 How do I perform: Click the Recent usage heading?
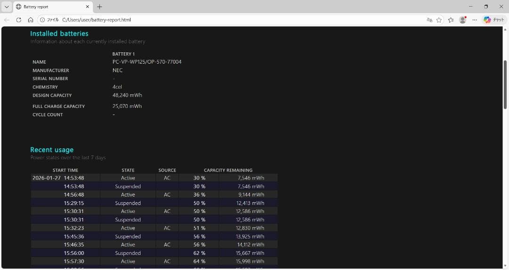(52, 150)
